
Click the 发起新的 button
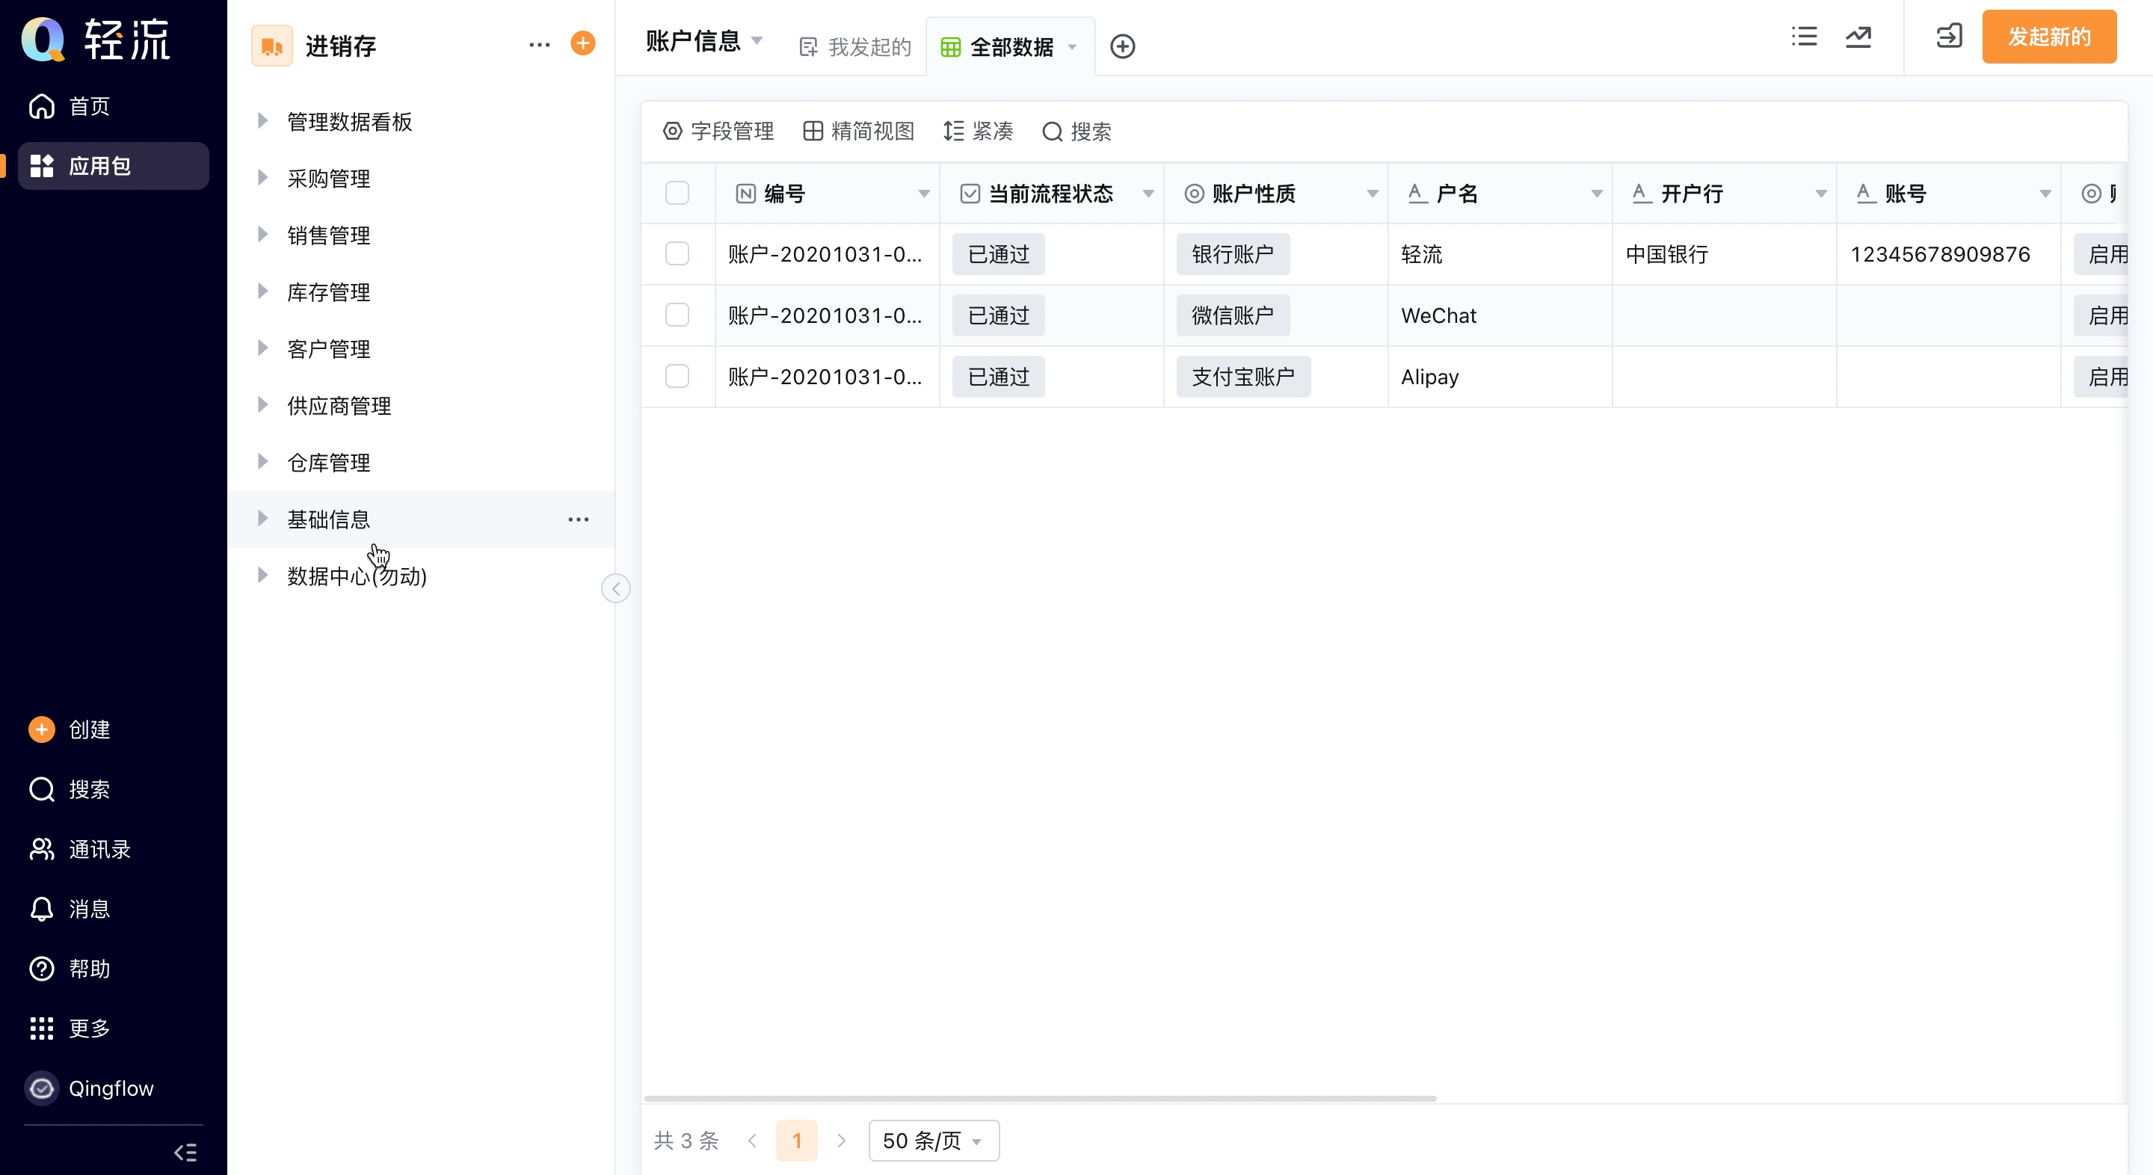click(2049, 37)
